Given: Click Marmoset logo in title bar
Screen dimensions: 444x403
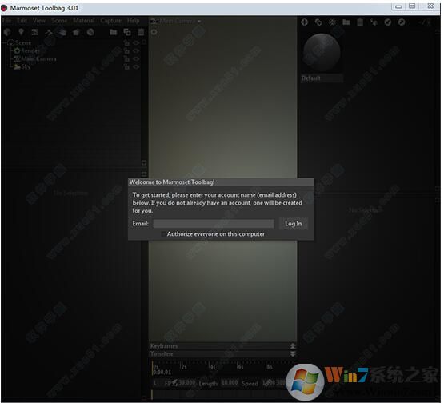Looking at the screenshot, I should point(4,8).
